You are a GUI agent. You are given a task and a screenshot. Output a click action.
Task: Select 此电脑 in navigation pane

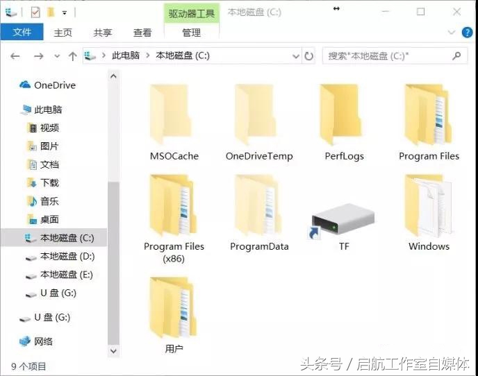click(x=42, y=110)
